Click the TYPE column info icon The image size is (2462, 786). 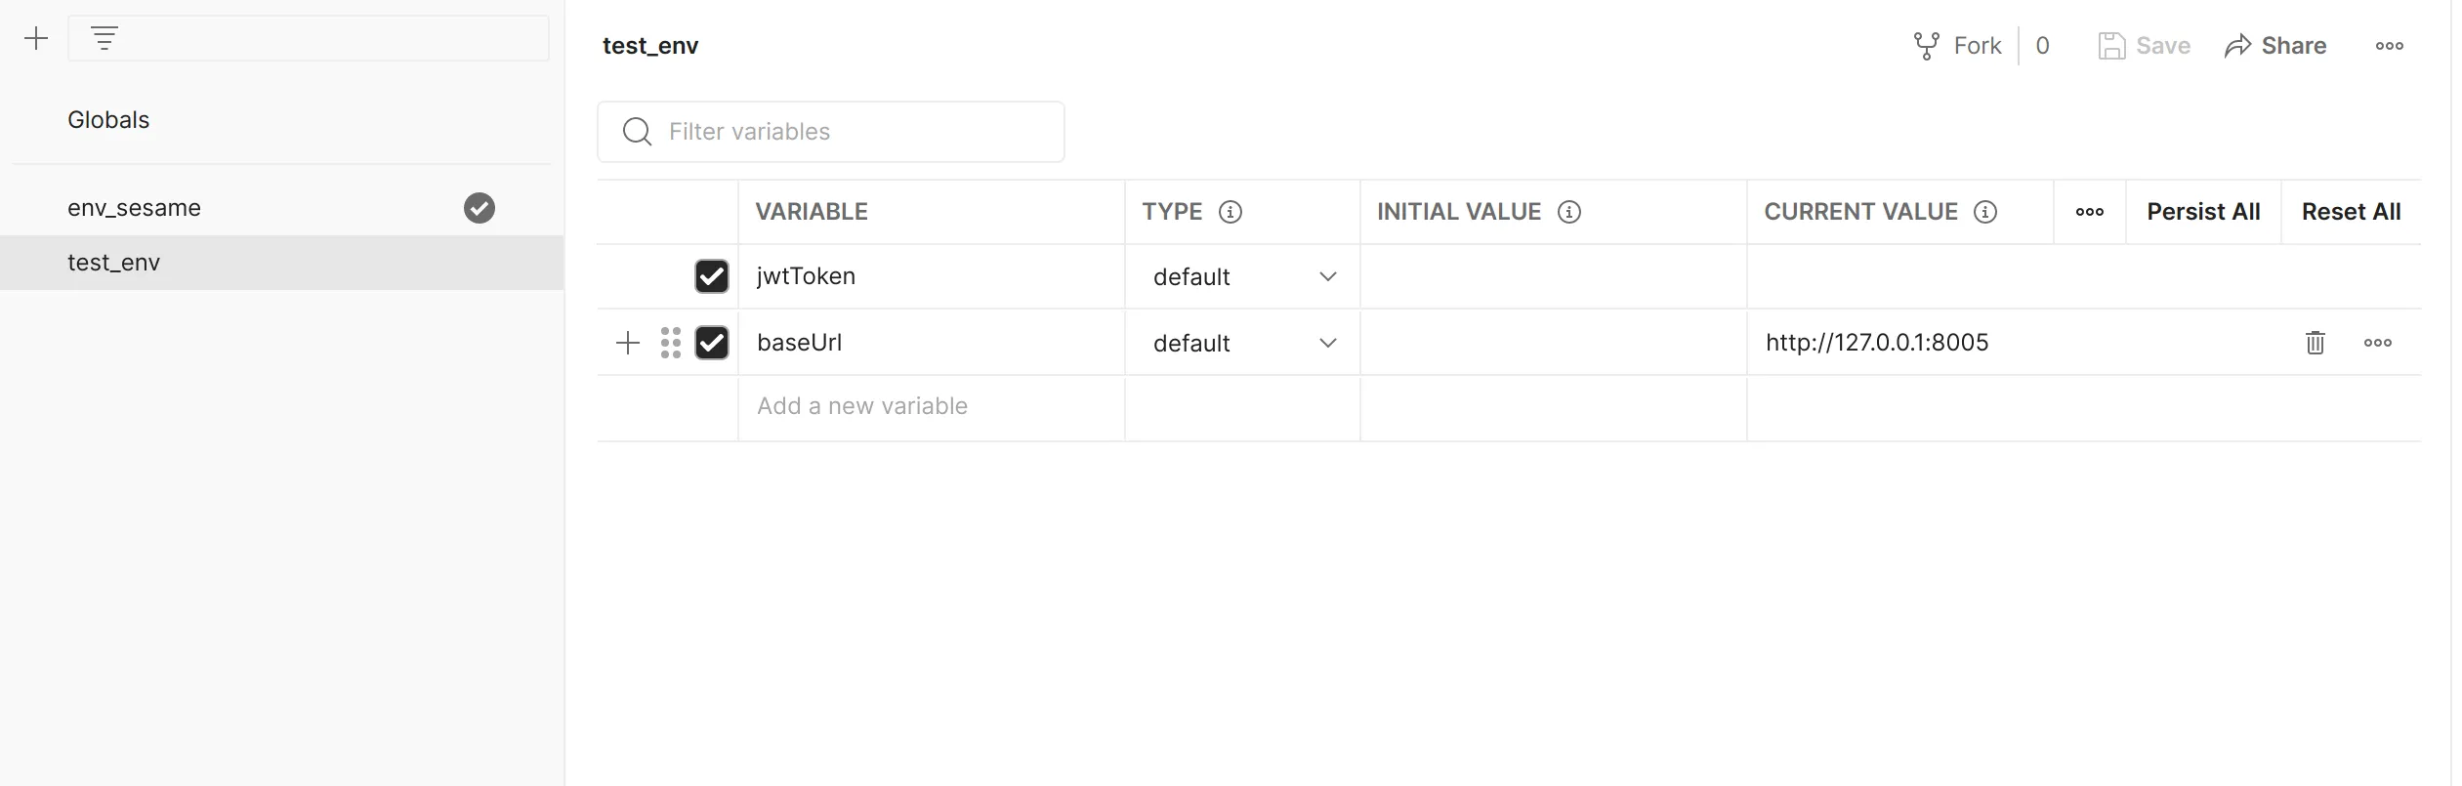point(1231,212)
